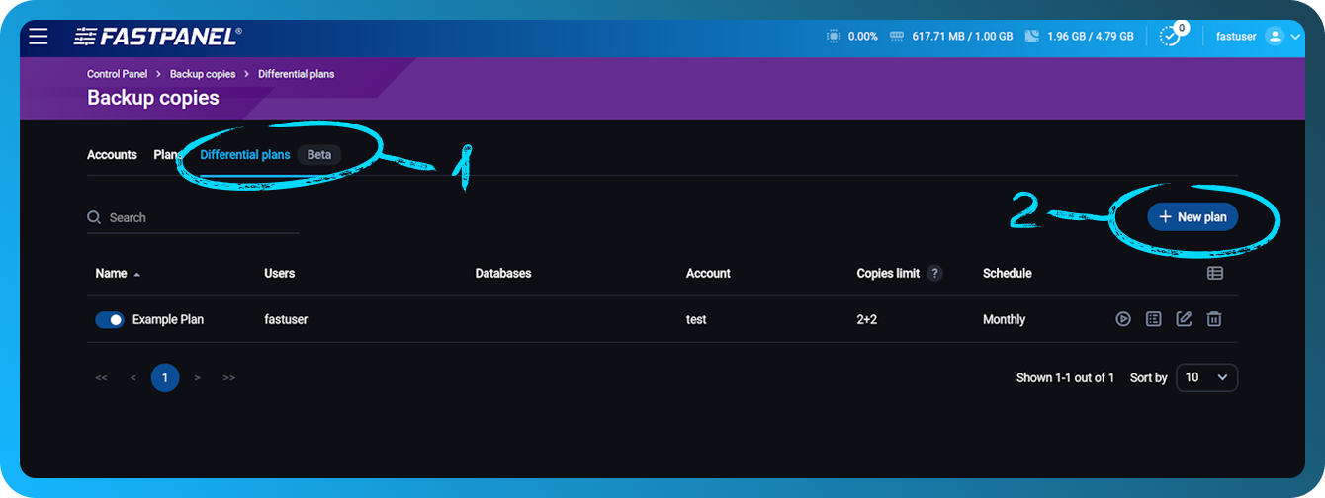Open the hamburger navigation menu
The image size is (1325, 498).
tap(39, 37)
